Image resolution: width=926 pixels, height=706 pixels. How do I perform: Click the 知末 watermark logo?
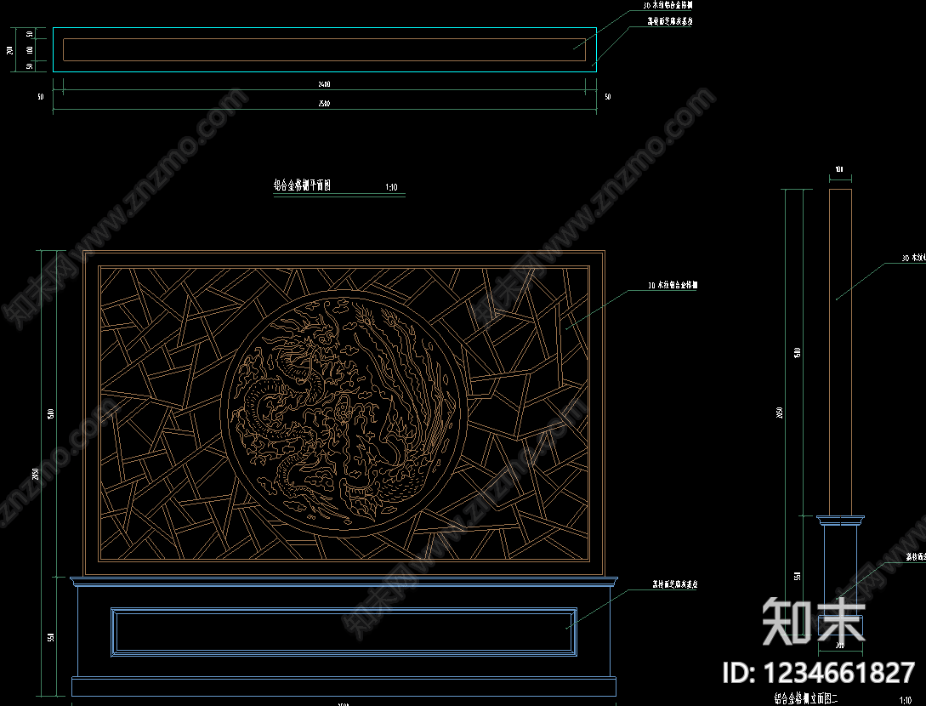tap(813, 621)
